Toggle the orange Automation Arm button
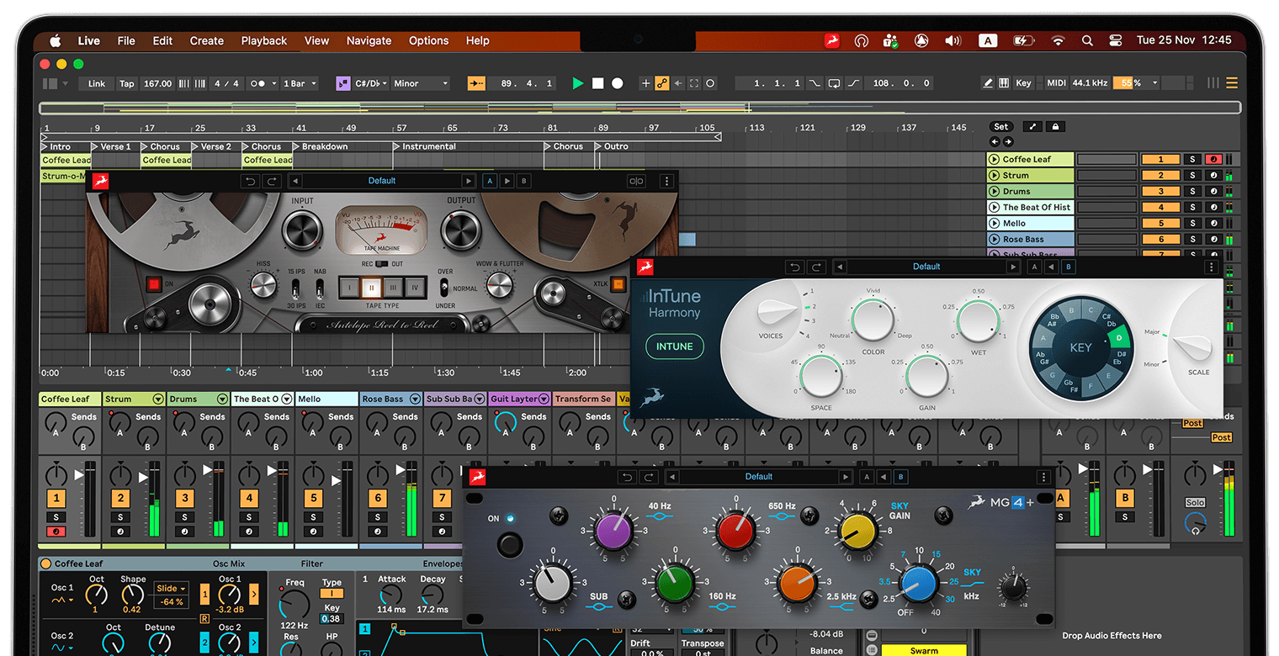Image resolution: width=1279 pixels, height=656 pixels. [662, 83]
